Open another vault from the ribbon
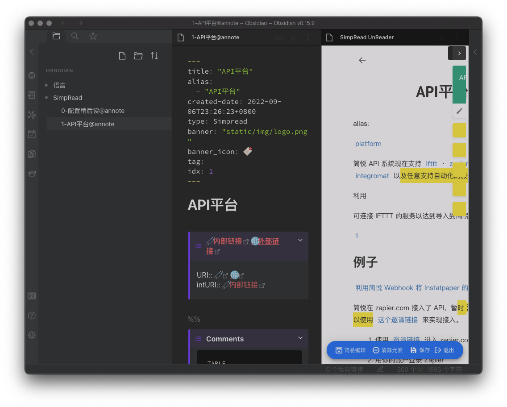Image resolution: width=507 pixels, height=407 pixels. (32, 296)
